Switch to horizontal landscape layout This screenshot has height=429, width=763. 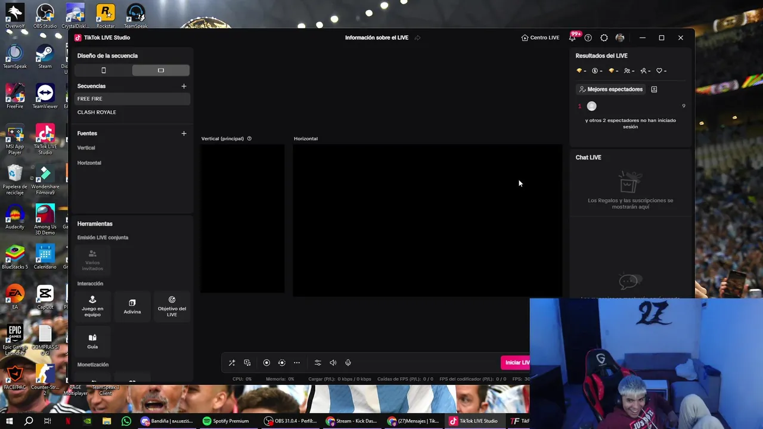pyautogui.click(x=161, y=70)
